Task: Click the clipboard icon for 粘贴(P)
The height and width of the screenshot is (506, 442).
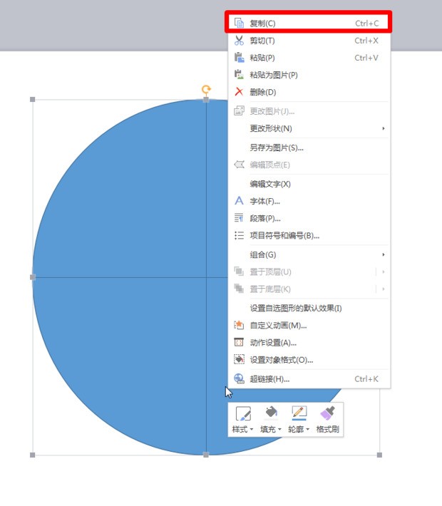Action: [x=239, y=58]
